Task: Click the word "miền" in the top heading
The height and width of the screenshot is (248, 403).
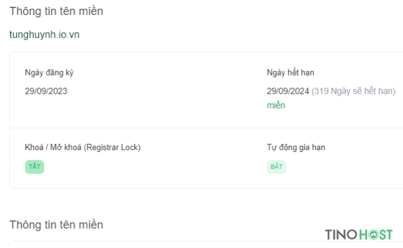Action: [x=91, y=11]
